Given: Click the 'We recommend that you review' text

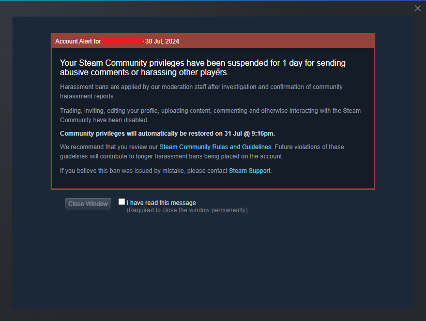Looking at the screenshot, I should (x=109, y=147).
